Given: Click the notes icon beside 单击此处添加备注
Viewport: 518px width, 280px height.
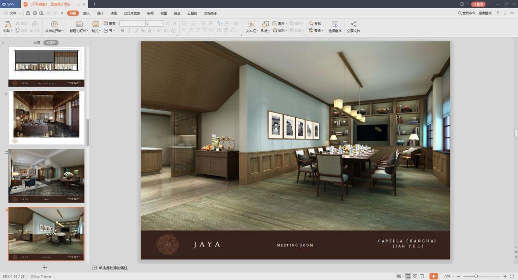Looking at the screenshot, I should click(95, 268).
